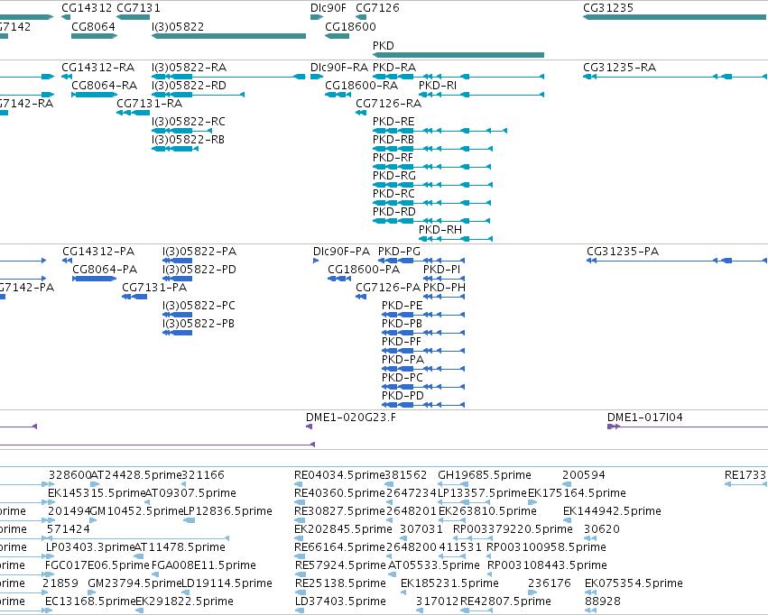Click EST LP12836.5prime
Screen dimensions: 768x615
(227, 511)
